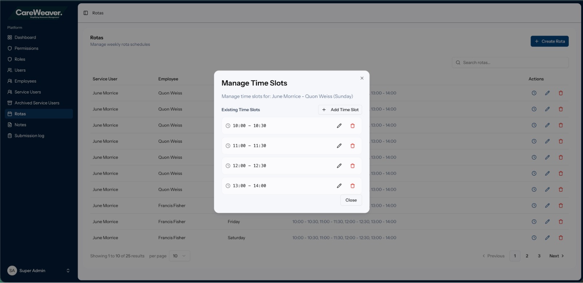Click the Add Time Slot button
The width and height of the screenshot is (583, 283).
point(340,110)
